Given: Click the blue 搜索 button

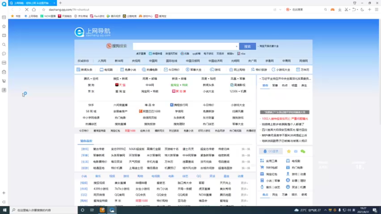Looking at the screenshot, I should [247, 46].
